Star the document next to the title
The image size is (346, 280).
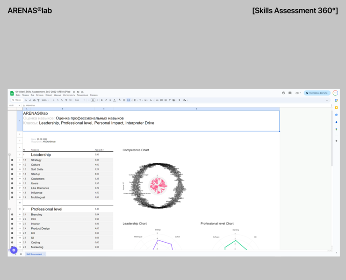click(74, 92)
